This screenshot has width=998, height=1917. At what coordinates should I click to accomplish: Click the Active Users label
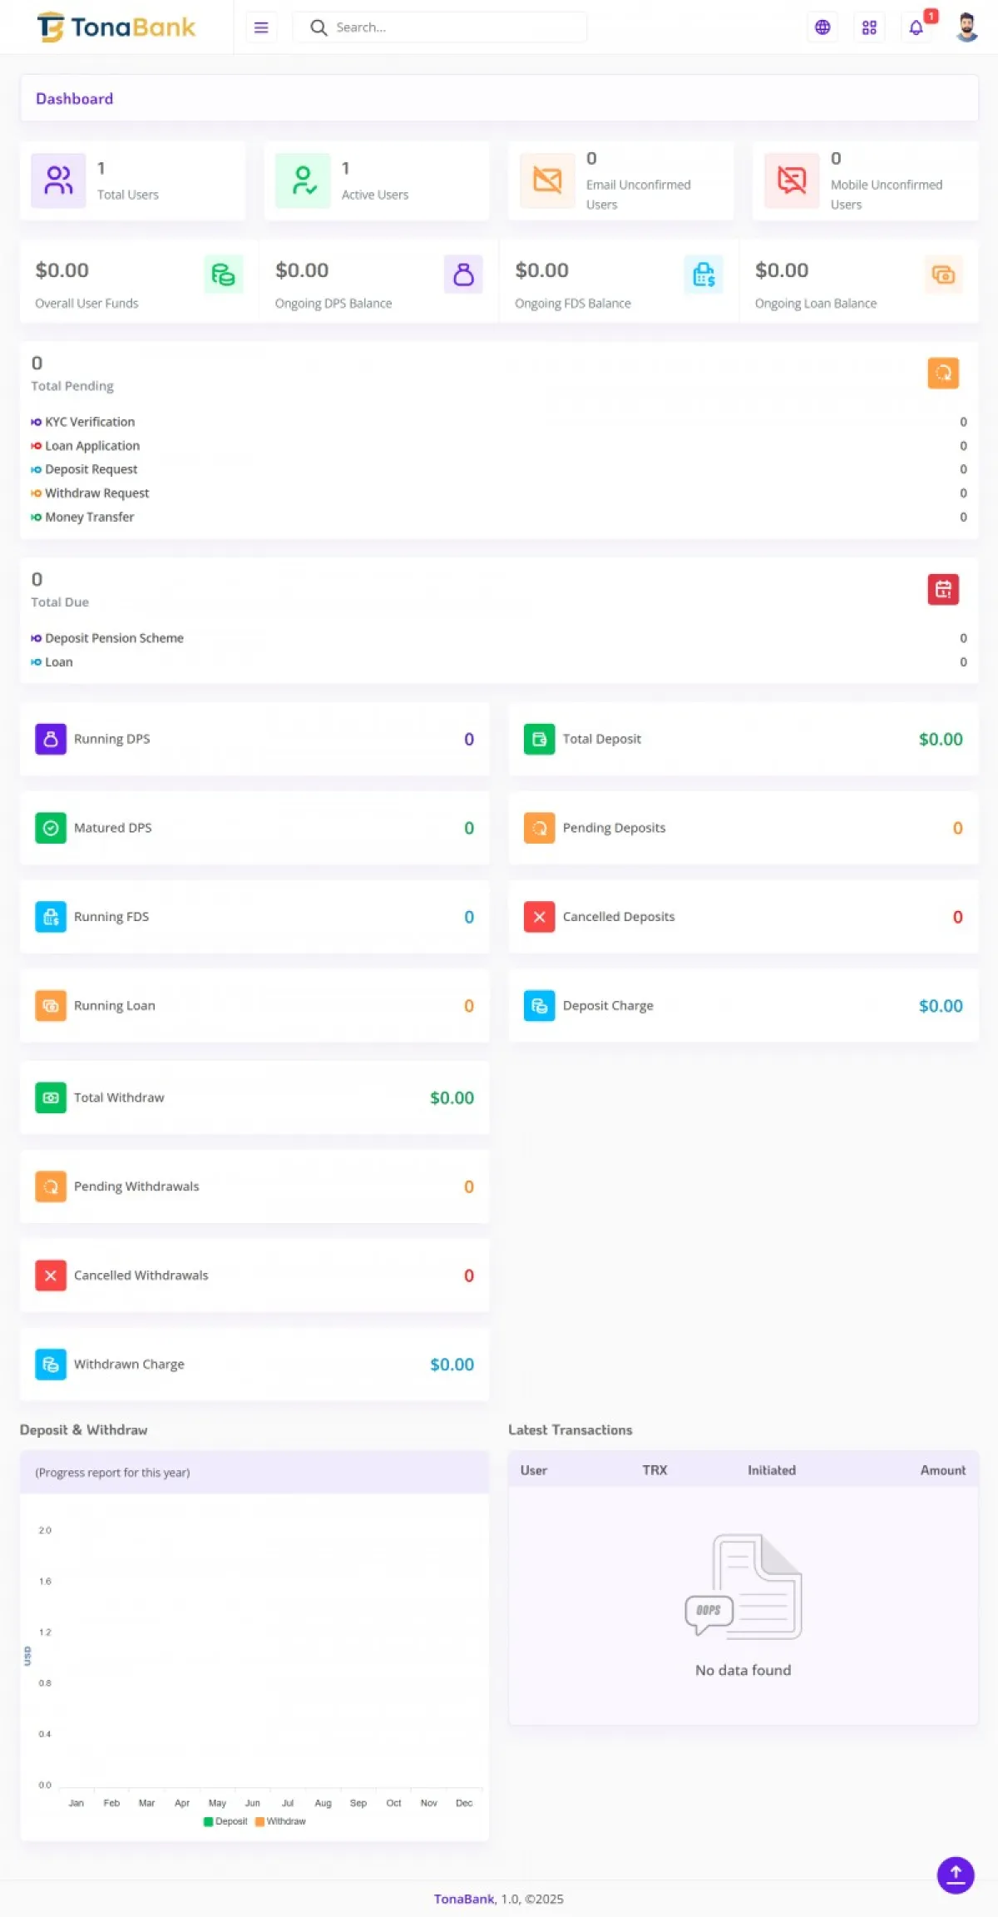tap(375, 195)
